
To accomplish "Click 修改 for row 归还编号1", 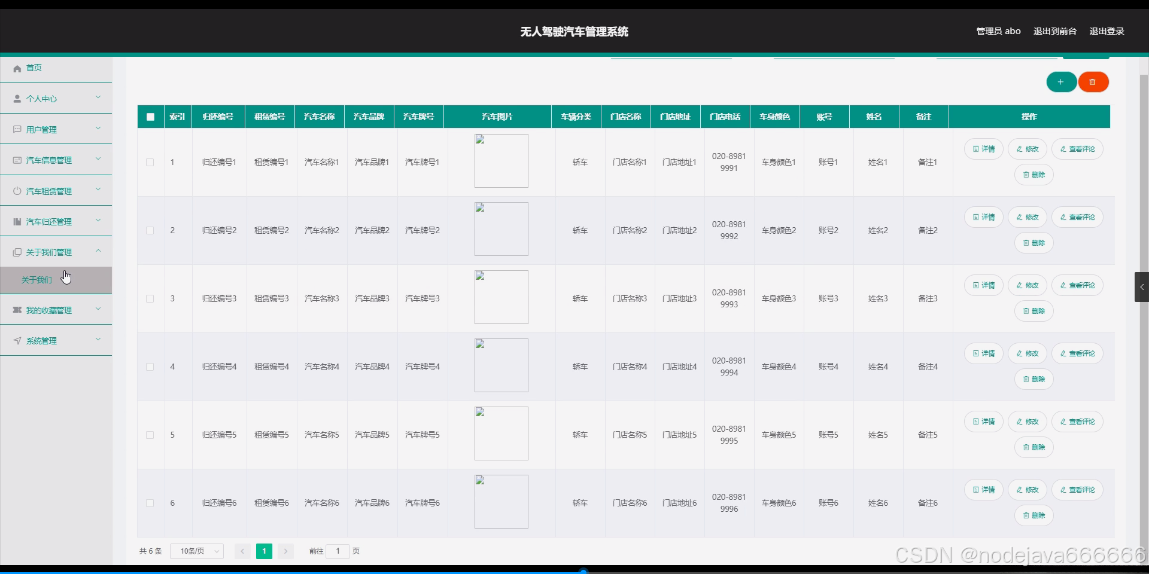I will tap(1028, 149).
